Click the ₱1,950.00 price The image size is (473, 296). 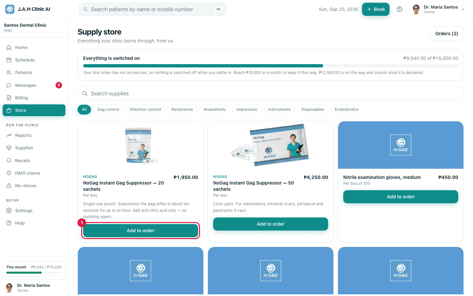186,177
